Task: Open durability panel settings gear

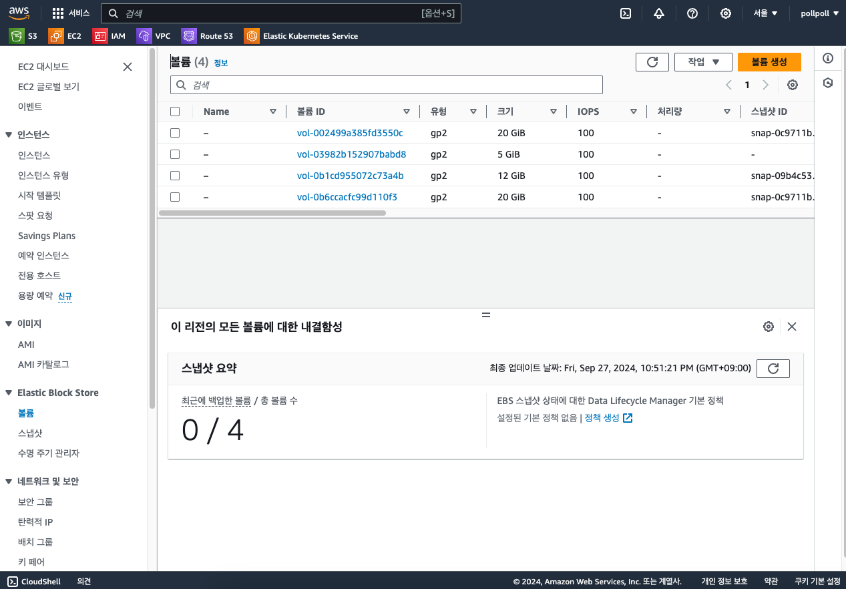Action: pos(769,327)
